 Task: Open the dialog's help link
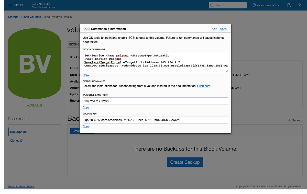coord(214,29)
